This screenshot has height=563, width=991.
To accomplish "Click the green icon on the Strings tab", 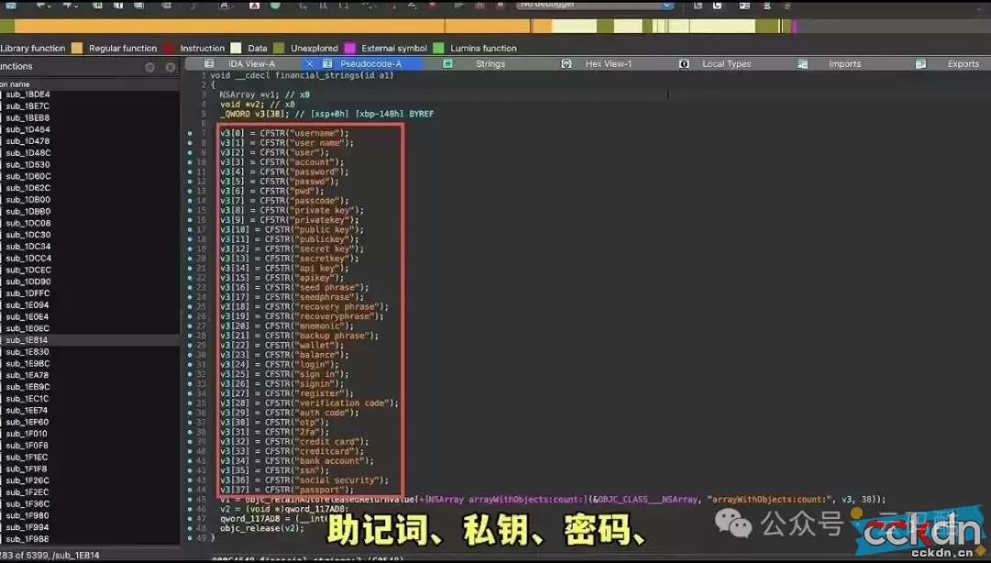I will [x=447, y=63].
